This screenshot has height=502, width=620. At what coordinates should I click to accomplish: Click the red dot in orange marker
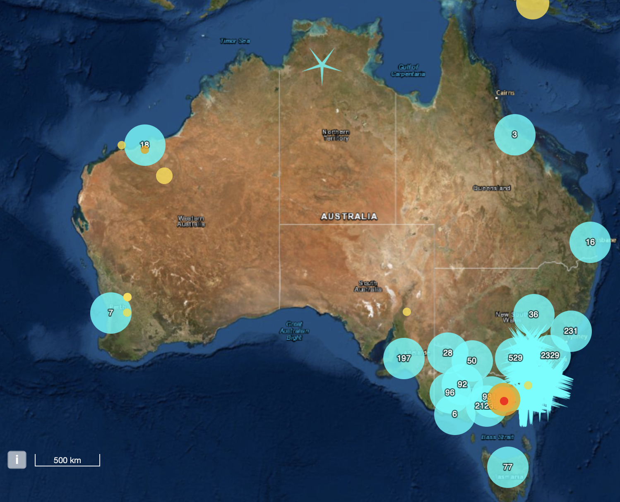(504, 401)
